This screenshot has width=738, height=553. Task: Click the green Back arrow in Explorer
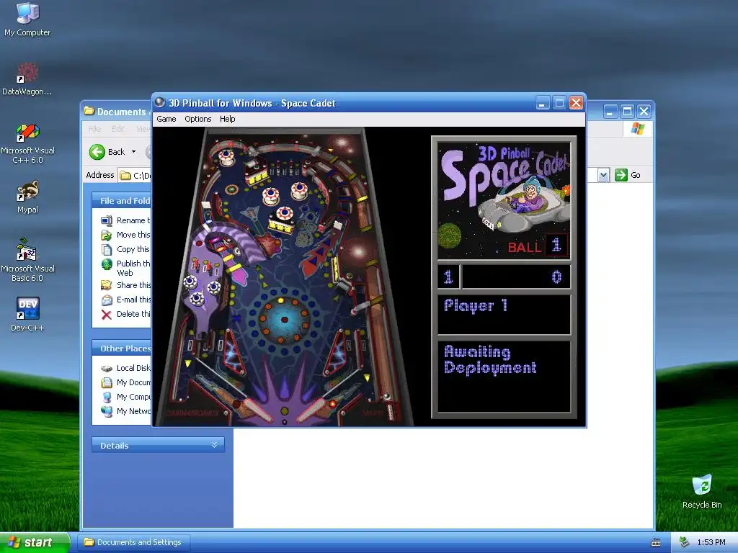point(97,152)
